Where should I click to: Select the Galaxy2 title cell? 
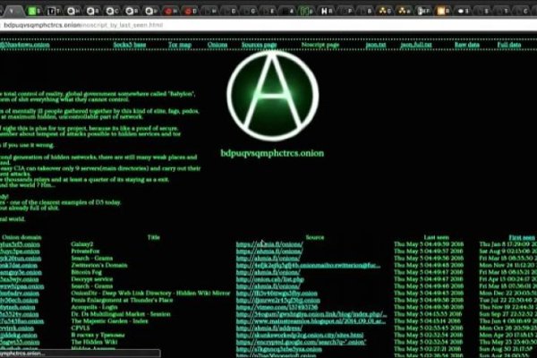81,244
